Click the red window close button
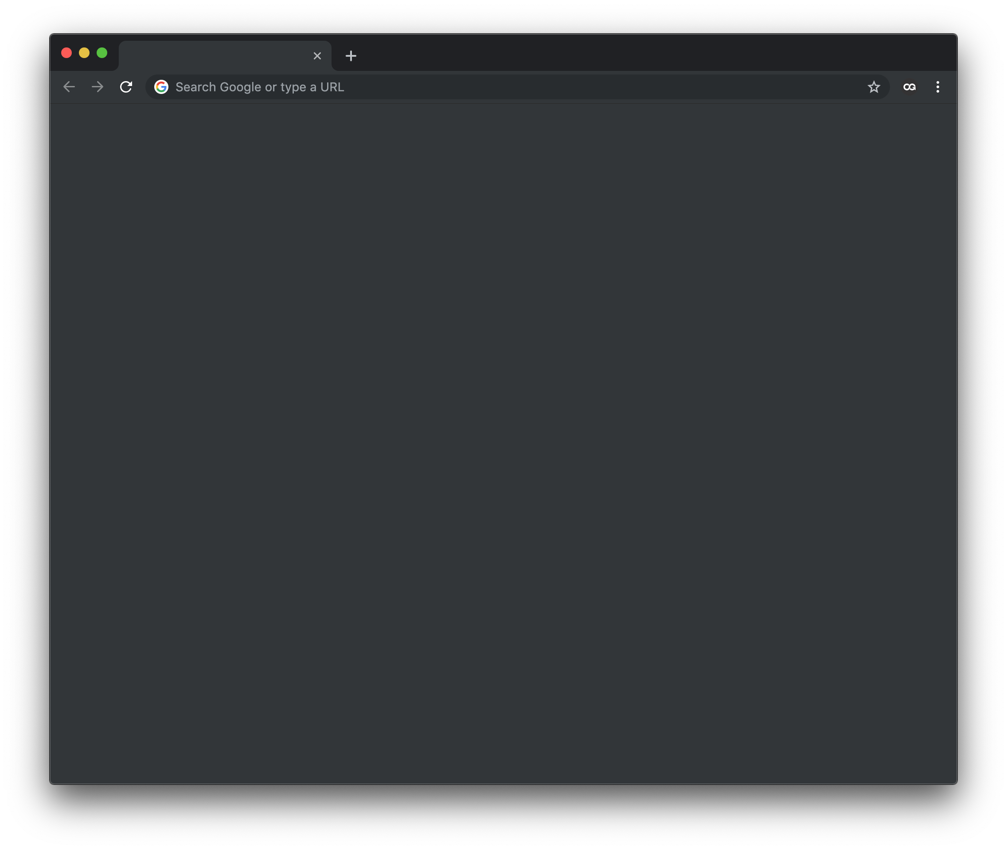This screenshot has height=850, width=1007. tap(66, 53)
